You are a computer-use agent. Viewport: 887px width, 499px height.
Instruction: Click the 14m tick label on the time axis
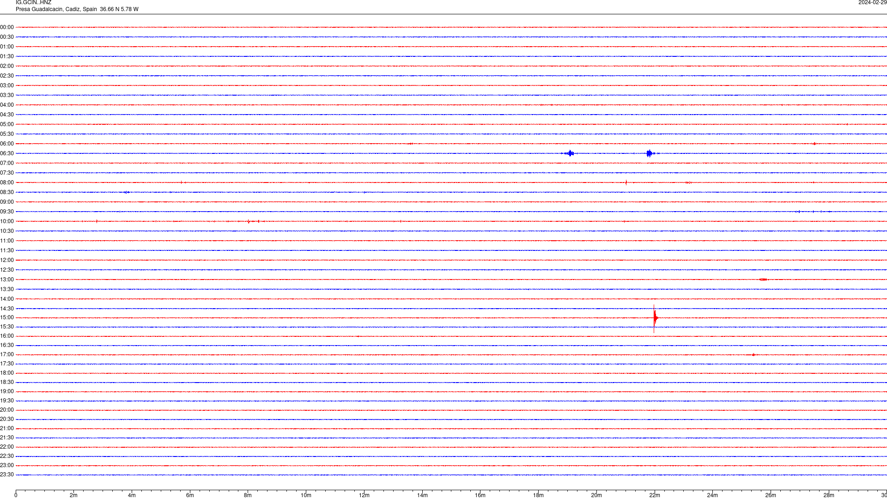[422, 495]
